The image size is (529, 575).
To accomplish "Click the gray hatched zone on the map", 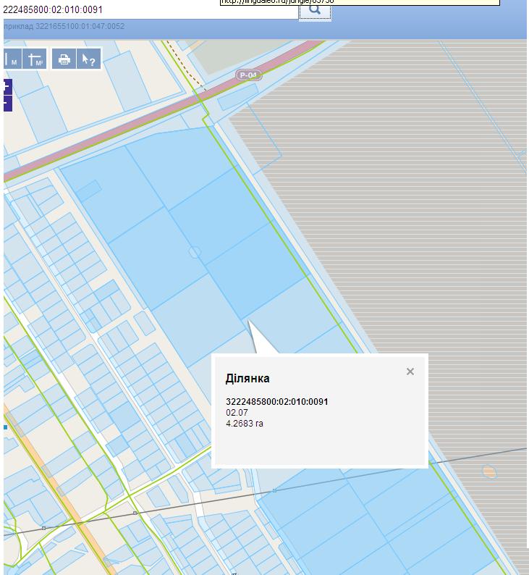I will [405, 217].
